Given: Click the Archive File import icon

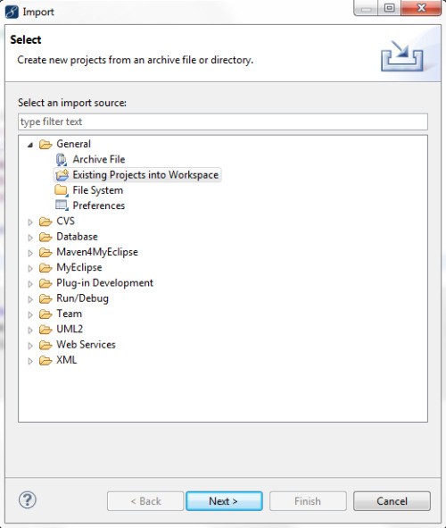Looking at the screenshot, I should (x=62, y=160).
